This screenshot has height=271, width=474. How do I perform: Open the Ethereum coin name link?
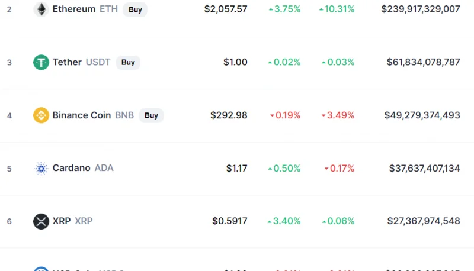pyautogui.click(x=74, y=9)
